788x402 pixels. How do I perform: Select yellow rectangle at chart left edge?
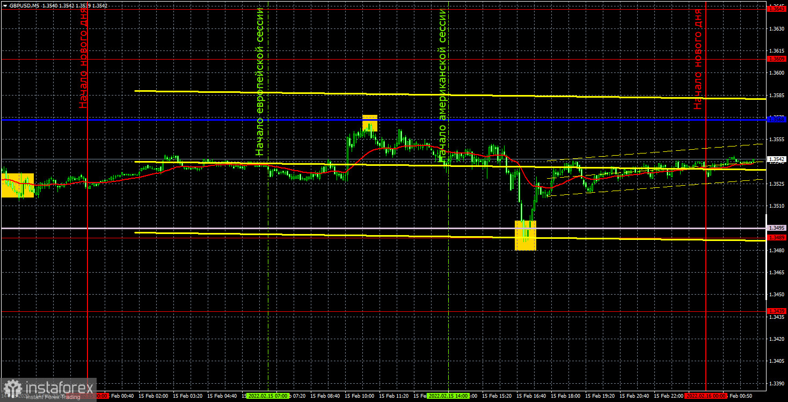point(17,185)
